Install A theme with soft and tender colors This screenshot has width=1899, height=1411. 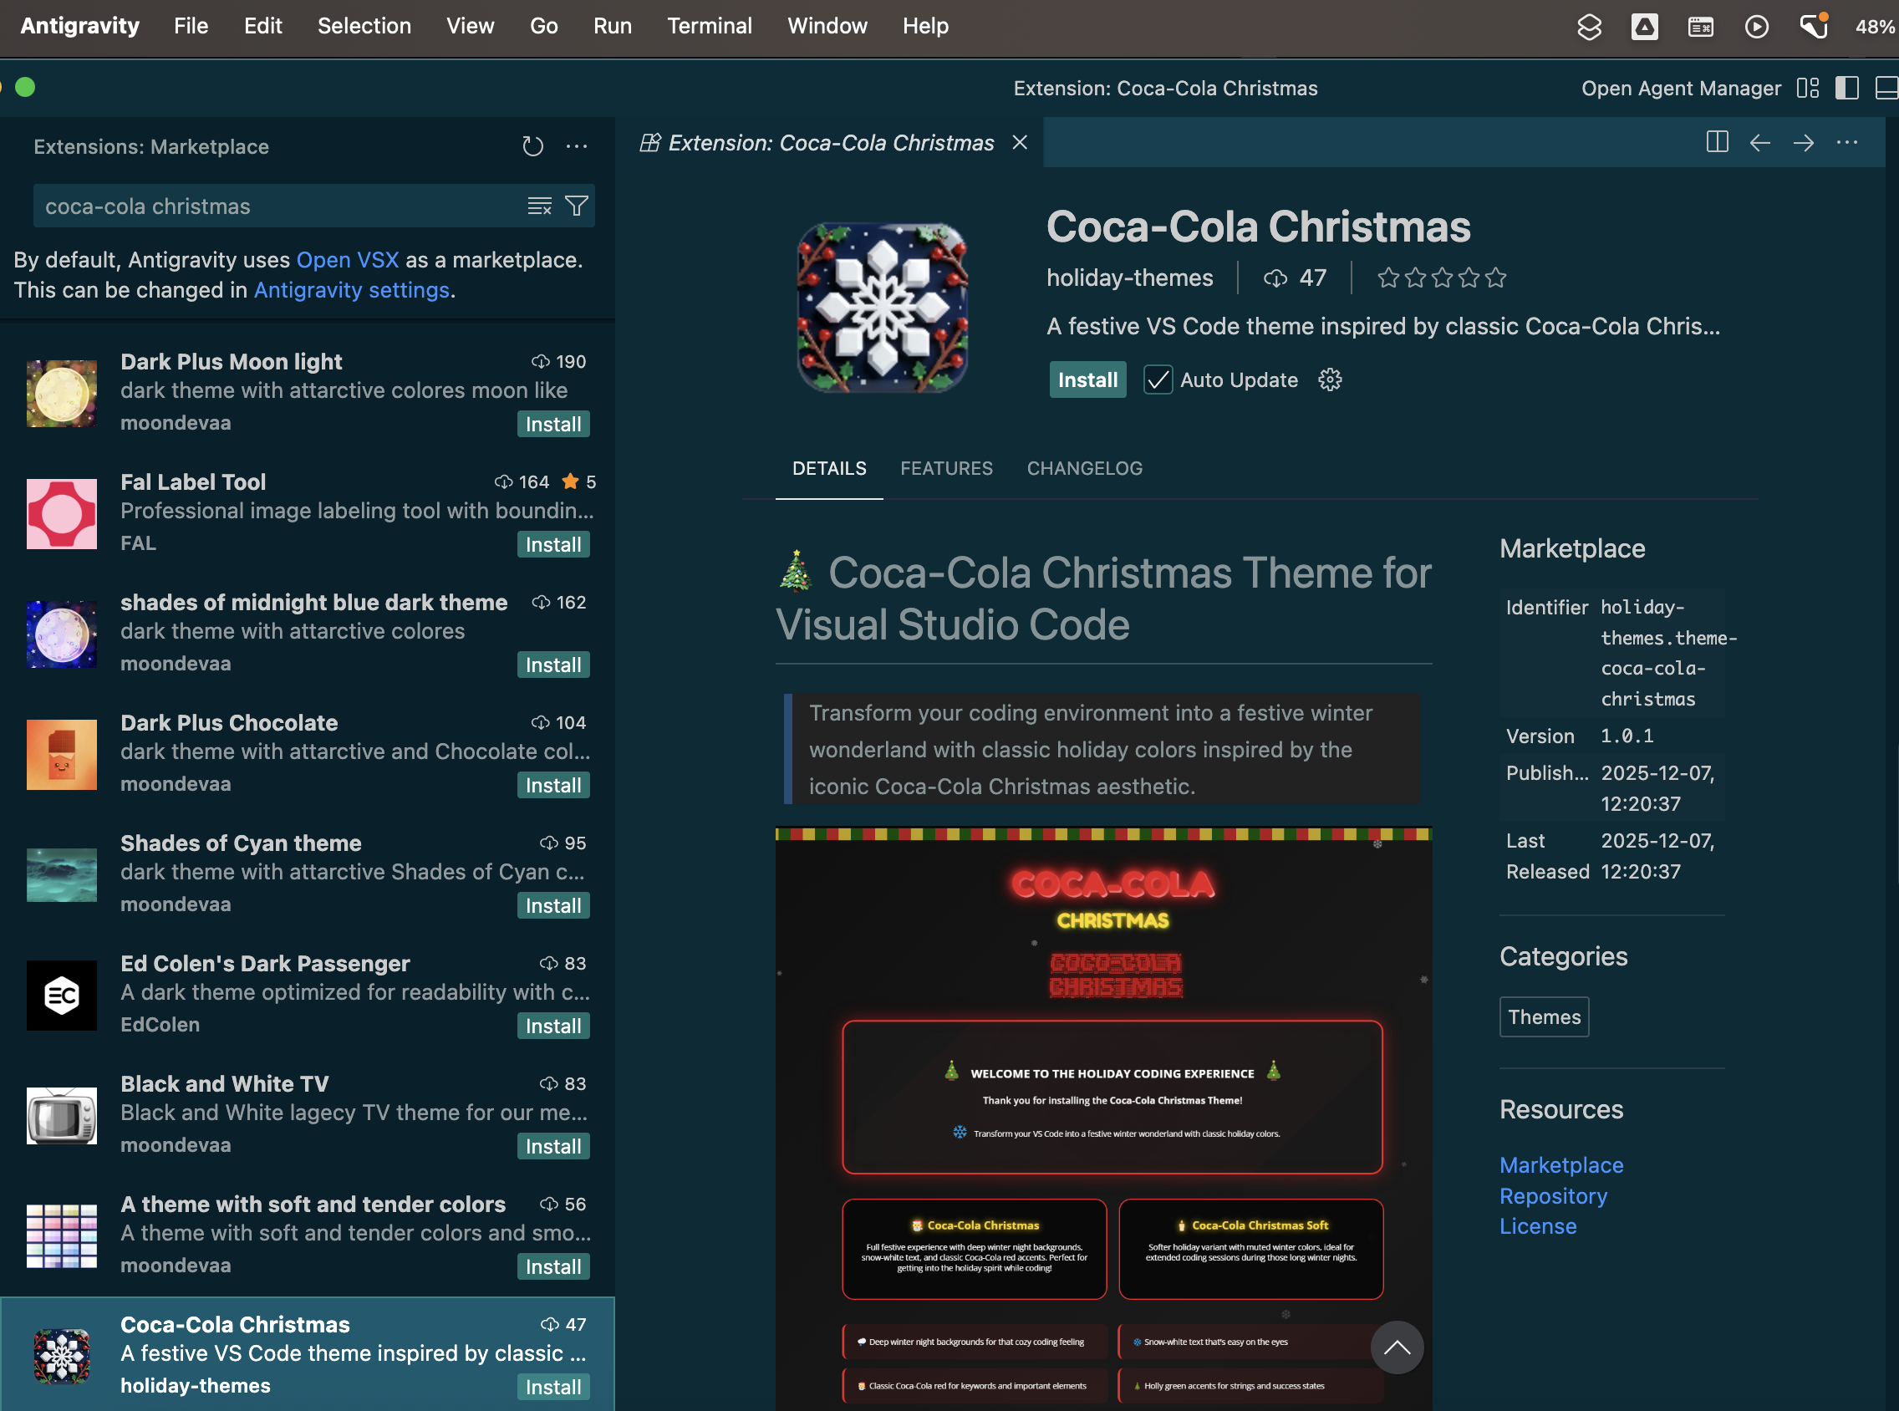click(x=553, y=1267)
